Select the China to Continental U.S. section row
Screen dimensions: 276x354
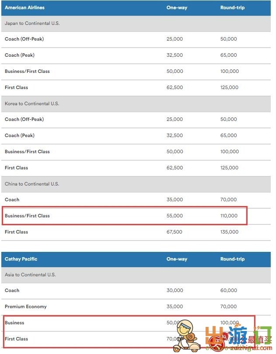coord(136,185)
